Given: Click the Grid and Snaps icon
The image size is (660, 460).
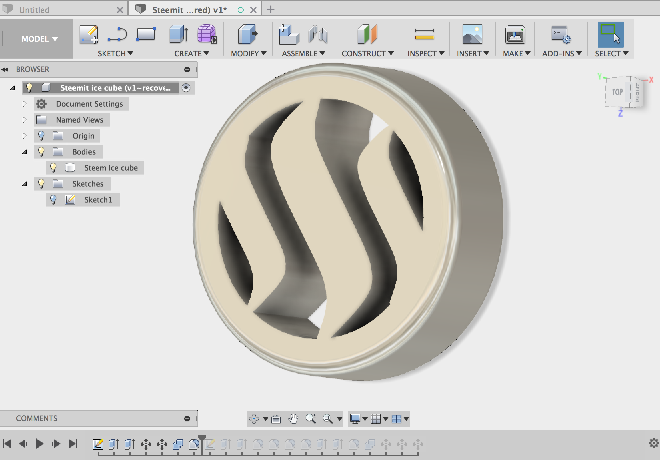Looking at the screenshot, I should coord(376,419).
